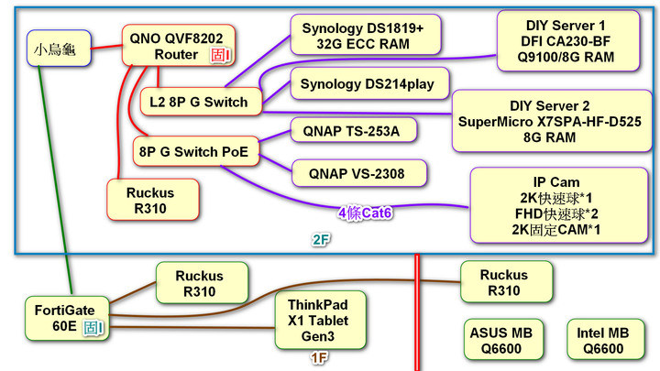Click the teal 固I badge on FortiGate 60E
This screenshot has width=660, height=371.
point(93,328)
